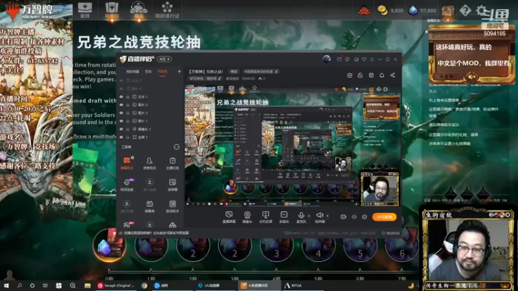This screenshot has width=518, height=291.
Task: Start streaming with orange 开始直播 button
Action: (384, 217)
